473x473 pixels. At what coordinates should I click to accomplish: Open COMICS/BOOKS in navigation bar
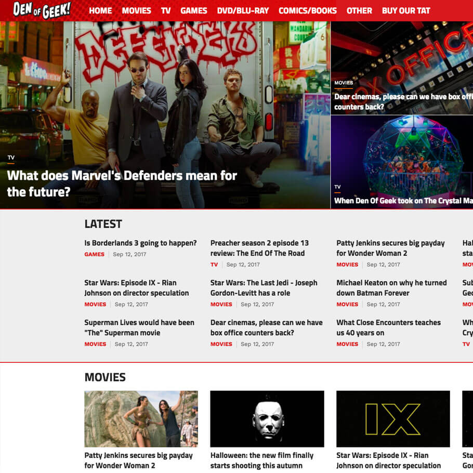(x=308, y=10)
